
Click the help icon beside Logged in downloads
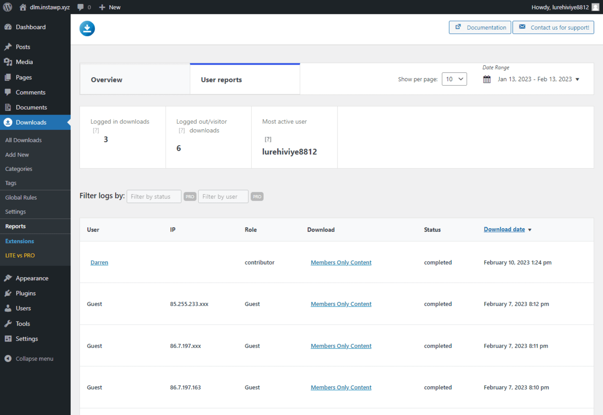tap(96, 130)
